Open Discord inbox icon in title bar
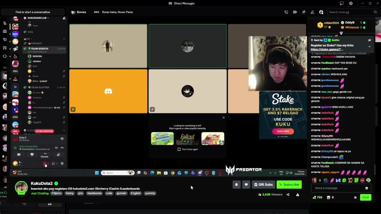 342,3
